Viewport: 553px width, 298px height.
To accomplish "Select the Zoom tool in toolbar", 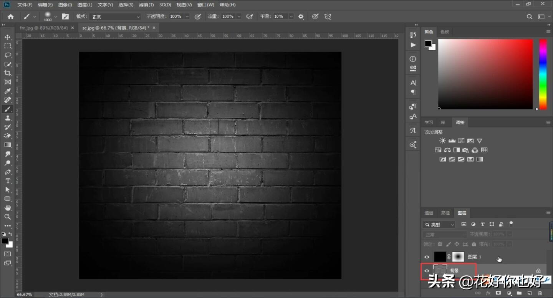I will (x=7, y=217).
